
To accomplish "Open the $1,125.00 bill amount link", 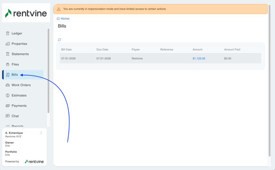I will click(x=199, y=59).
